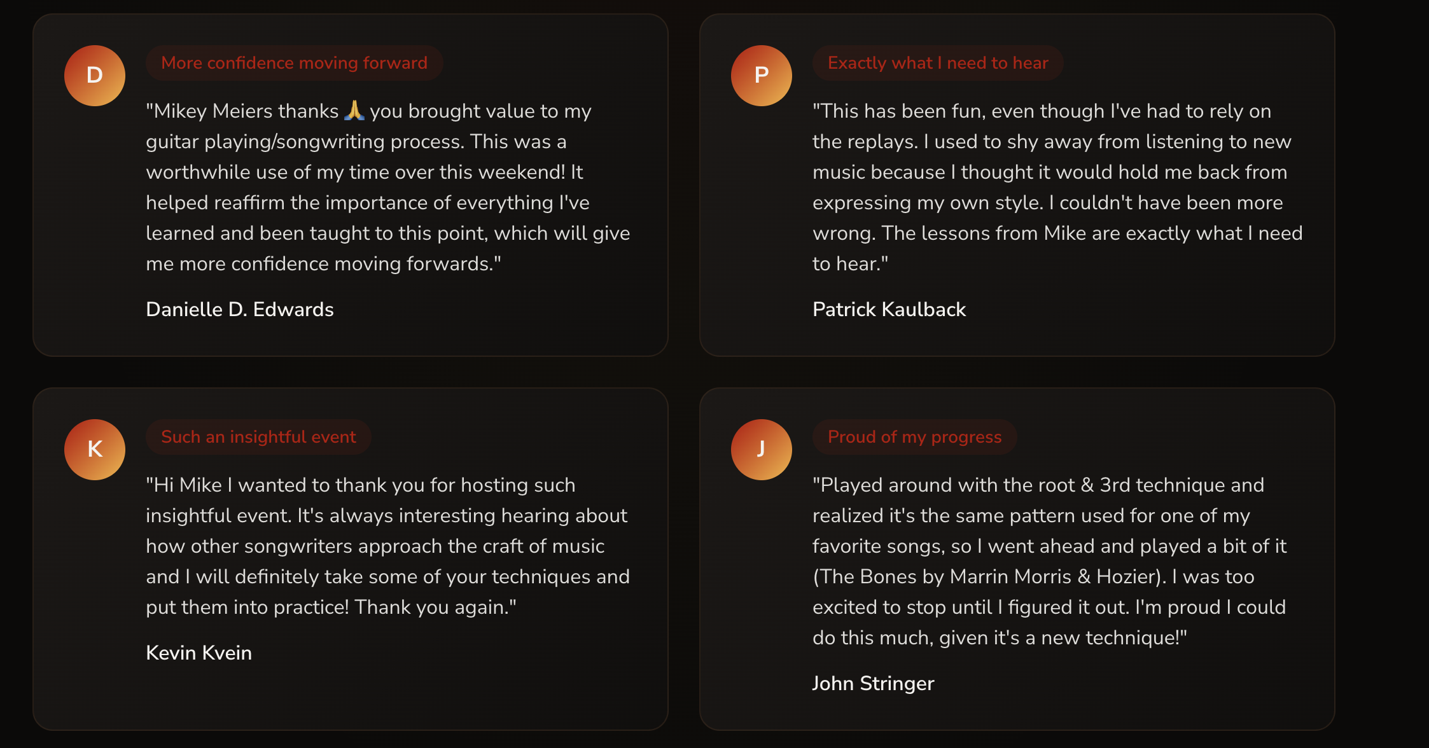Click the 'Proud of my progress' badge

(914, 437)
